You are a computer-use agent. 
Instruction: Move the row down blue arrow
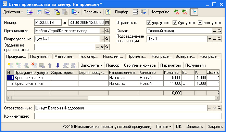coord(58,65)
